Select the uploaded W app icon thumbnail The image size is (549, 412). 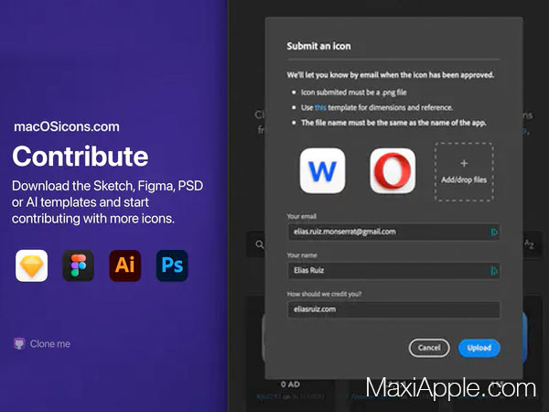322,170
